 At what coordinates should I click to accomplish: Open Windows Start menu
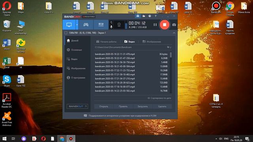pyautogui.click(x=4, y=138)
